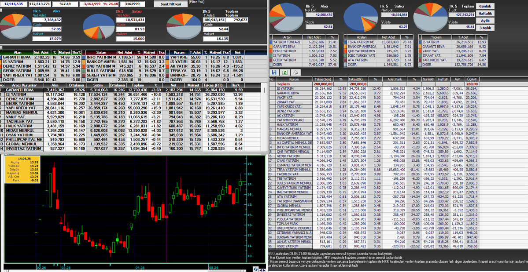The height and width of the screenshot is (272, 528).
Task: Click the Alan column header
Action: [x=18, y=53]
